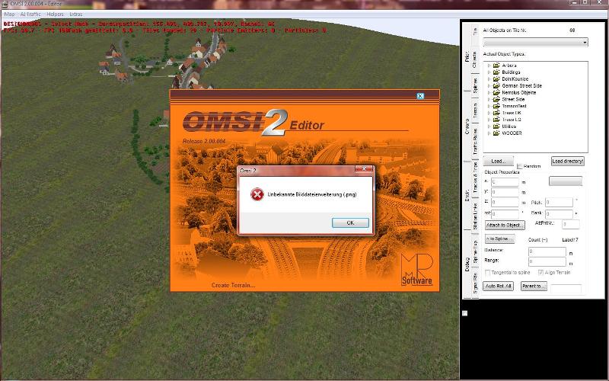Image resolution: width=609 pixels, height=381 pixels.
Task: Switch to the Tile side tab
Action: 475,31
